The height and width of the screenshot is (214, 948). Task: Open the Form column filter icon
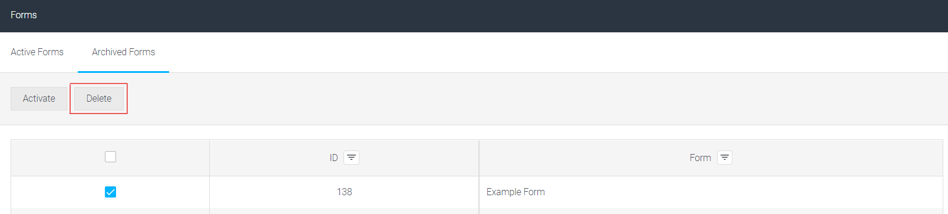pyautogui.click(x=724, y=158)
